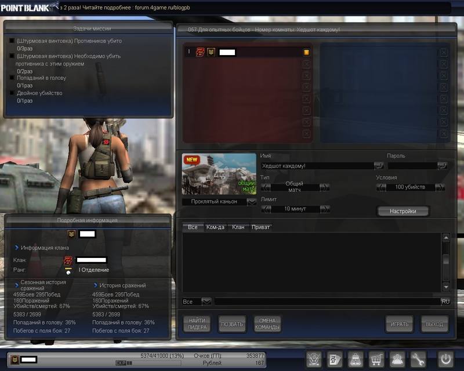Click the red clan emblem in the team slot
This screenshot has height=371, width=464.
tap(200, 52)
